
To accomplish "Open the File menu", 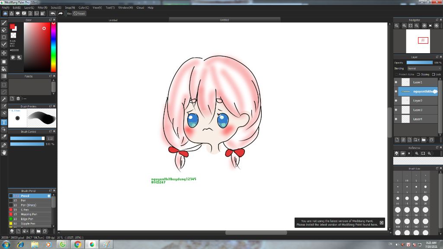I will click(x=5, y=8).
